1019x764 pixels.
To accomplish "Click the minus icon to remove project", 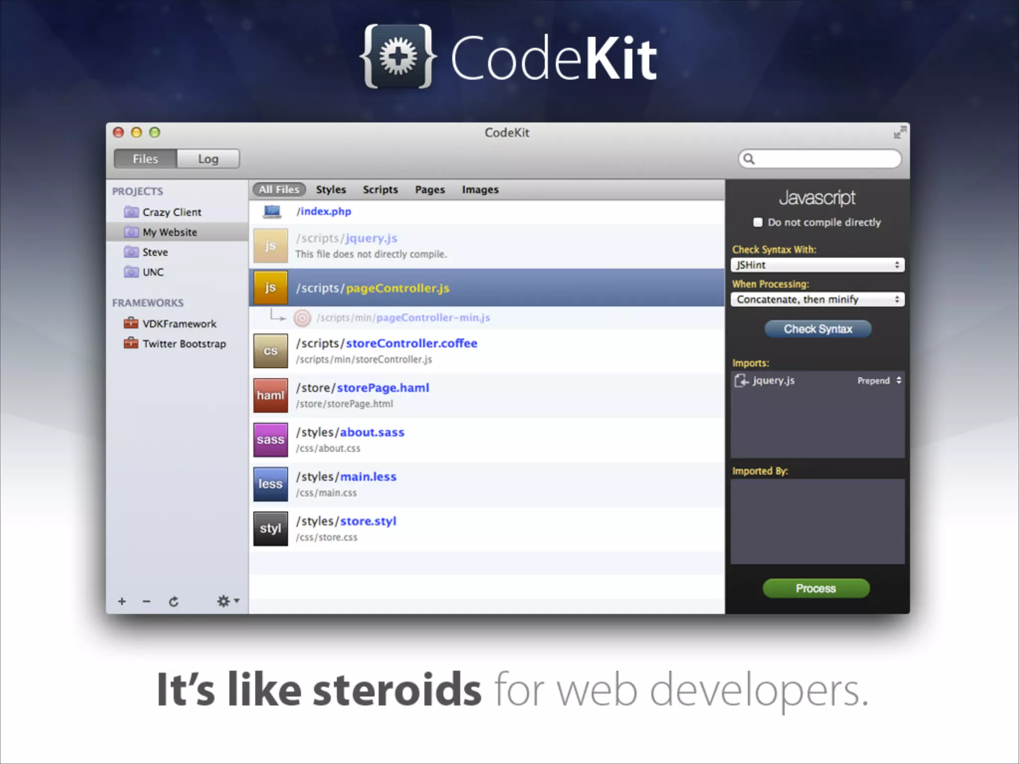I will (x=146, y=602).
